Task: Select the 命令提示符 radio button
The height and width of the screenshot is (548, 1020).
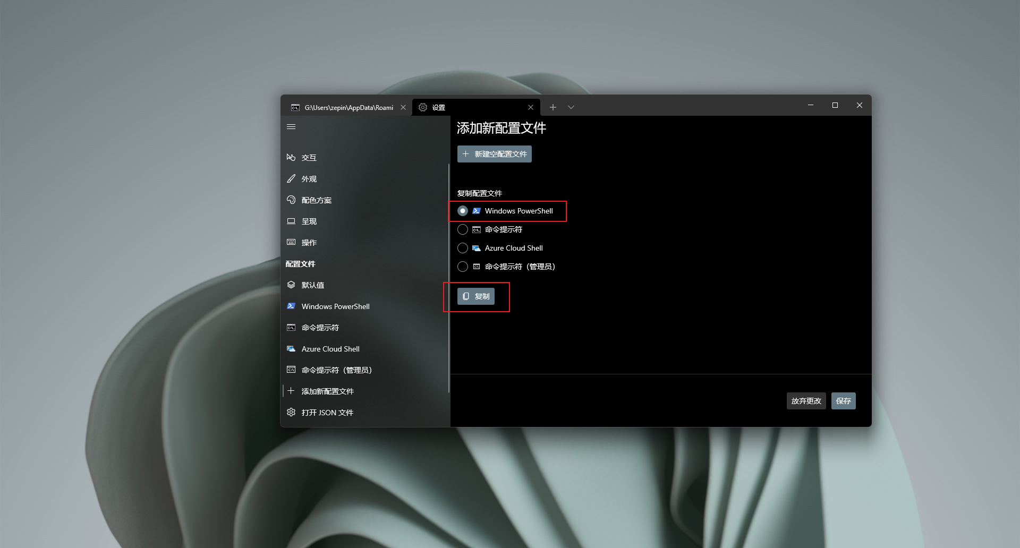Action: point(462,229)
